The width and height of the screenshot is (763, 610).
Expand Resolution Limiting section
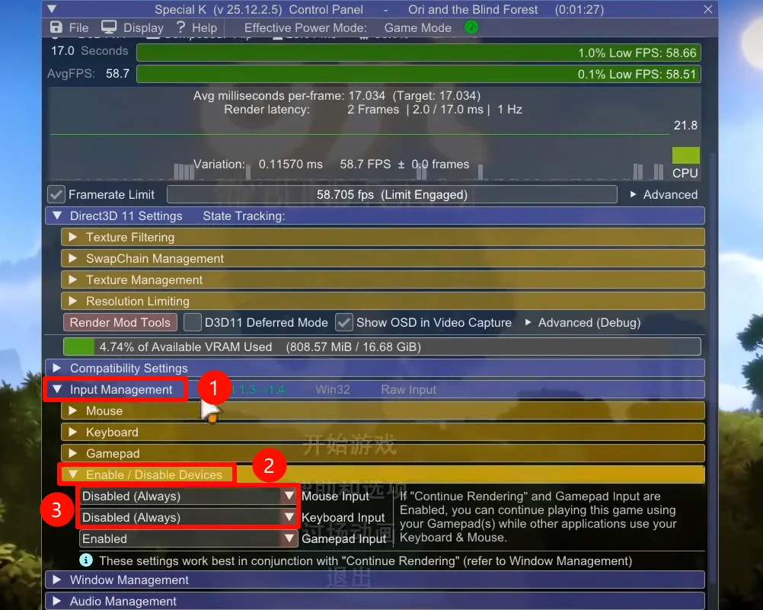click(383, 302)
